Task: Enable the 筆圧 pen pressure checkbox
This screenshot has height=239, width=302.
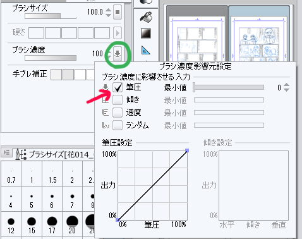Action: click(x=118, y=87)
